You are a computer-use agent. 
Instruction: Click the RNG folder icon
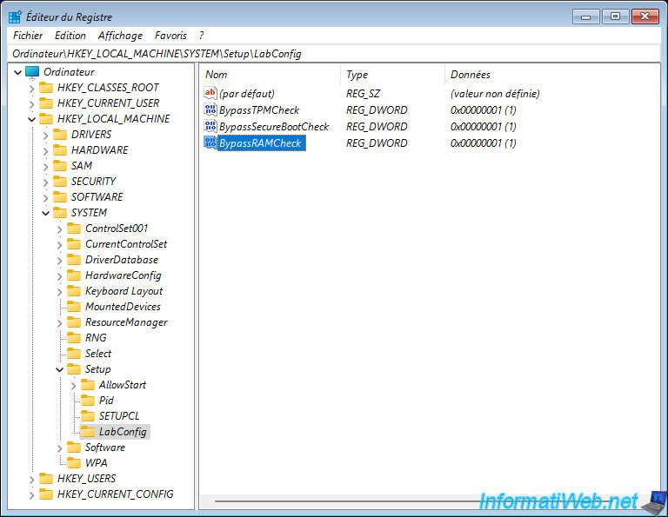[x=74, y=338]
